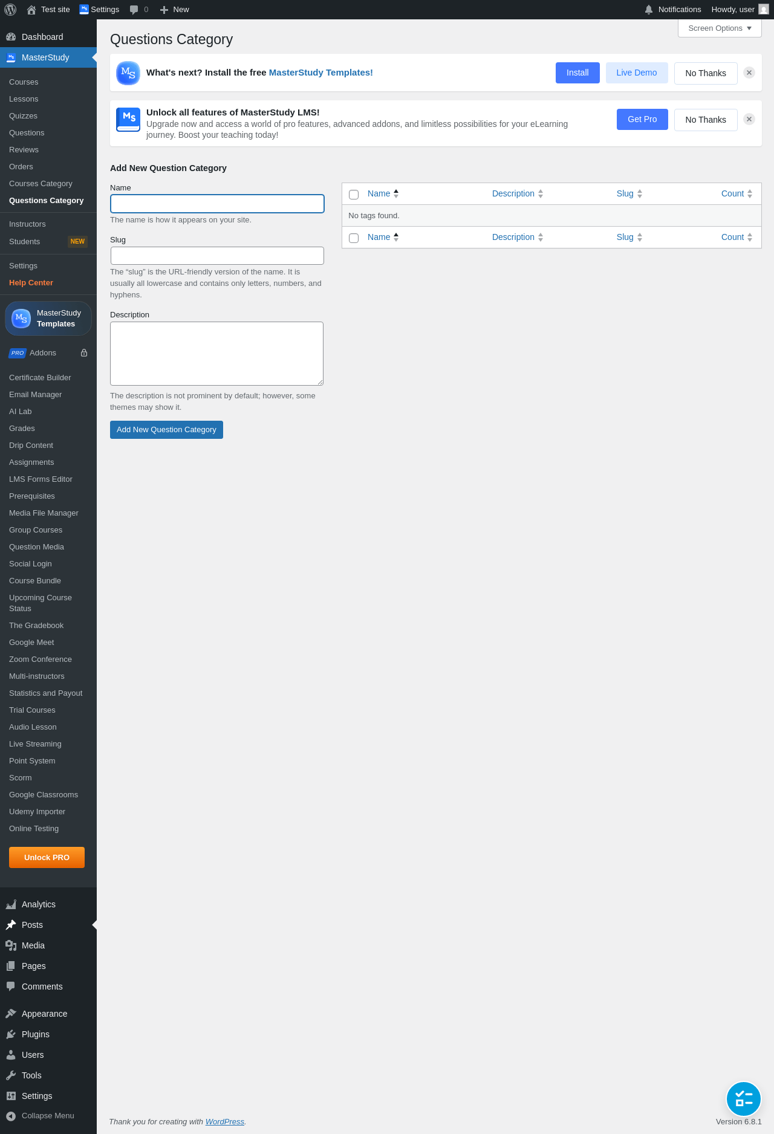Sort by Count in table header

737,193
